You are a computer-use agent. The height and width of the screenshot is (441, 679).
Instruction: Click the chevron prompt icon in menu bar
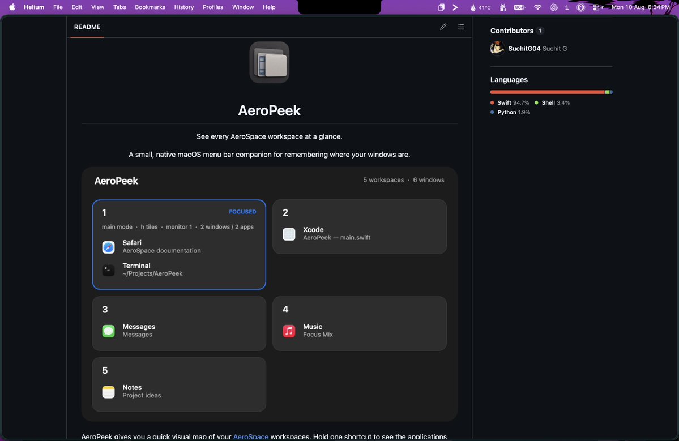pyautogui.click(x=455, y=7)
